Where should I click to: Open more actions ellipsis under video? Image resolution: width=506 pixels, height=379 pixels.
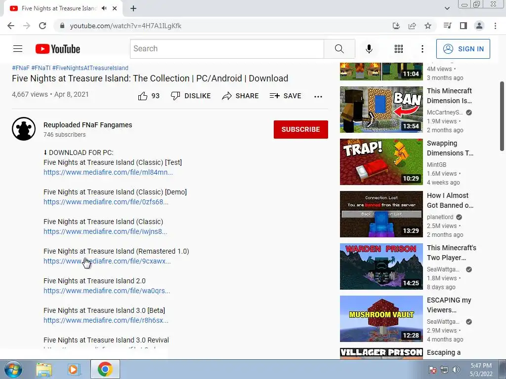pyautogui.click(x=318, y=96)
